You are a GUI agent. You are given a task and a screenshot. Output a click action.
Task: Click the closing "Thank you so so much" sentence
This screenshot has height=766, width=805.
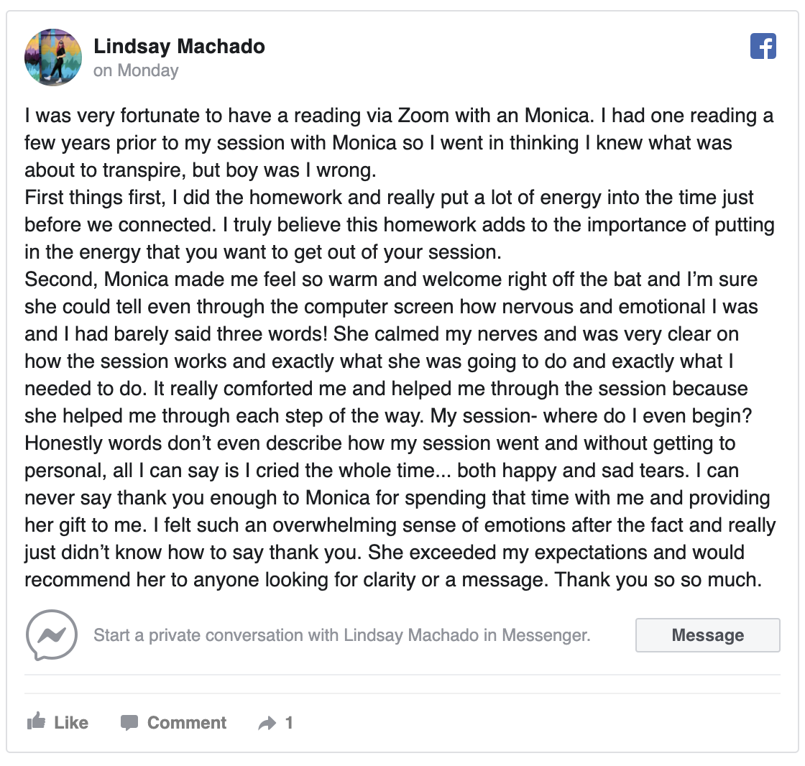[x=658, y=580]
